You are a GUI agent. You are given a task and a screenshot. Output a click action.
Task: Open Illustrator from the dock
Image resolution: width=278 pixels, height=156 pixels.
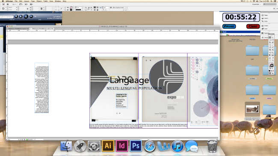[108, 146]
